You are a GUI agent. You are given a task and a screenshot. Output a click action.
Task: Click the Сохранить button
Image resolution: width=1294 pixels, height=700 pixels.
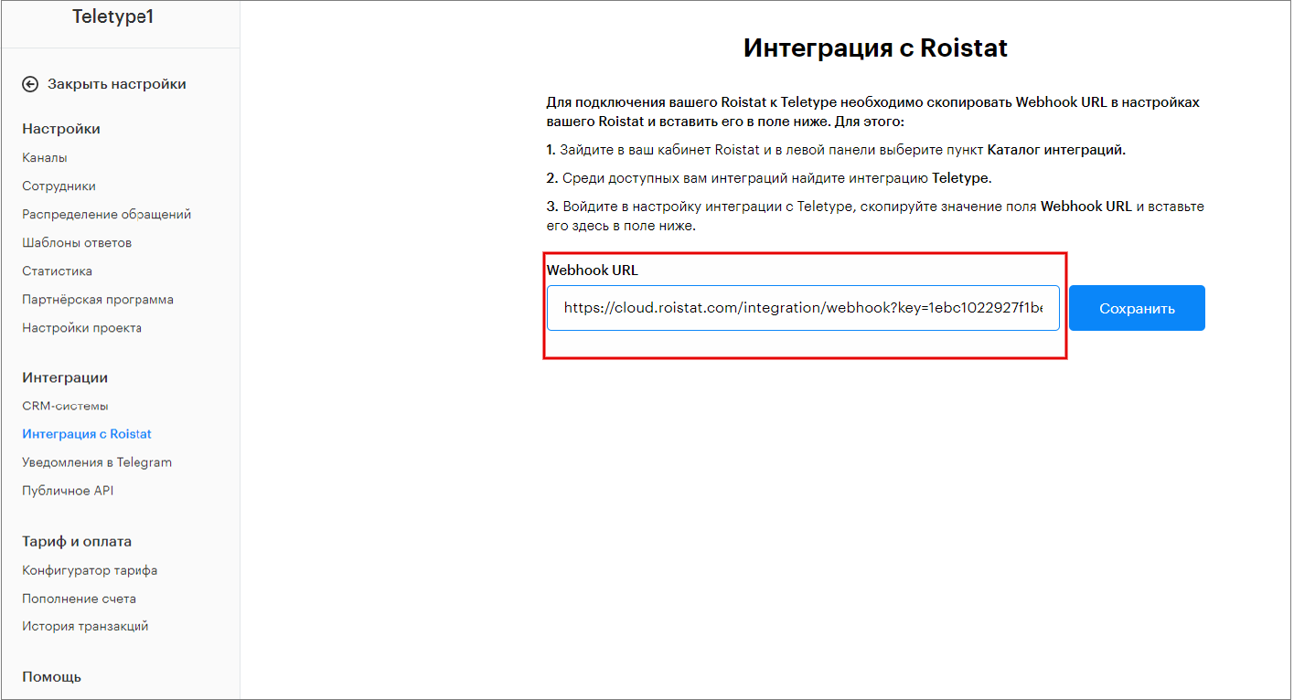1137,308
